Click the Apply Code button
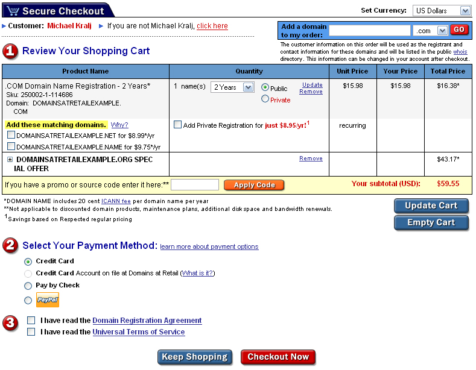This screenshot has width=476, height=370. (x=254, y=185)
